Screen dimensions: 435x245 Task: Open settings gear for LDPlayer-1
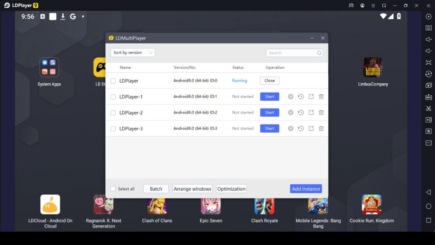click(291, 97)
